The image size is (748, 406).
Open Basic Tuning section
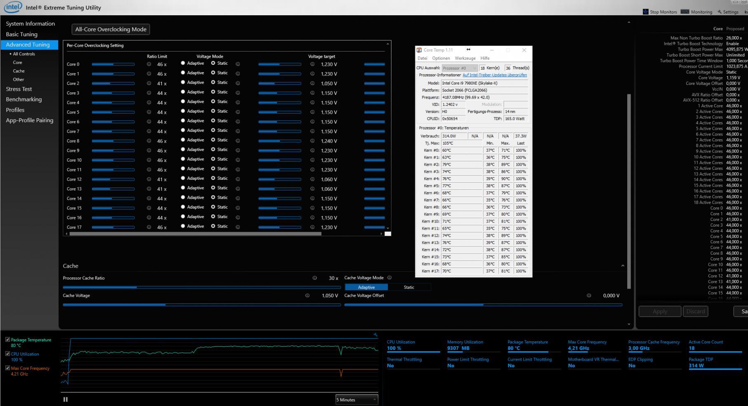point(21,34)
